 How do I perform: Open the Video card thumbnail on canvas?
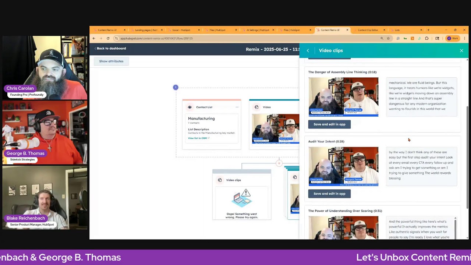point(276,129)
